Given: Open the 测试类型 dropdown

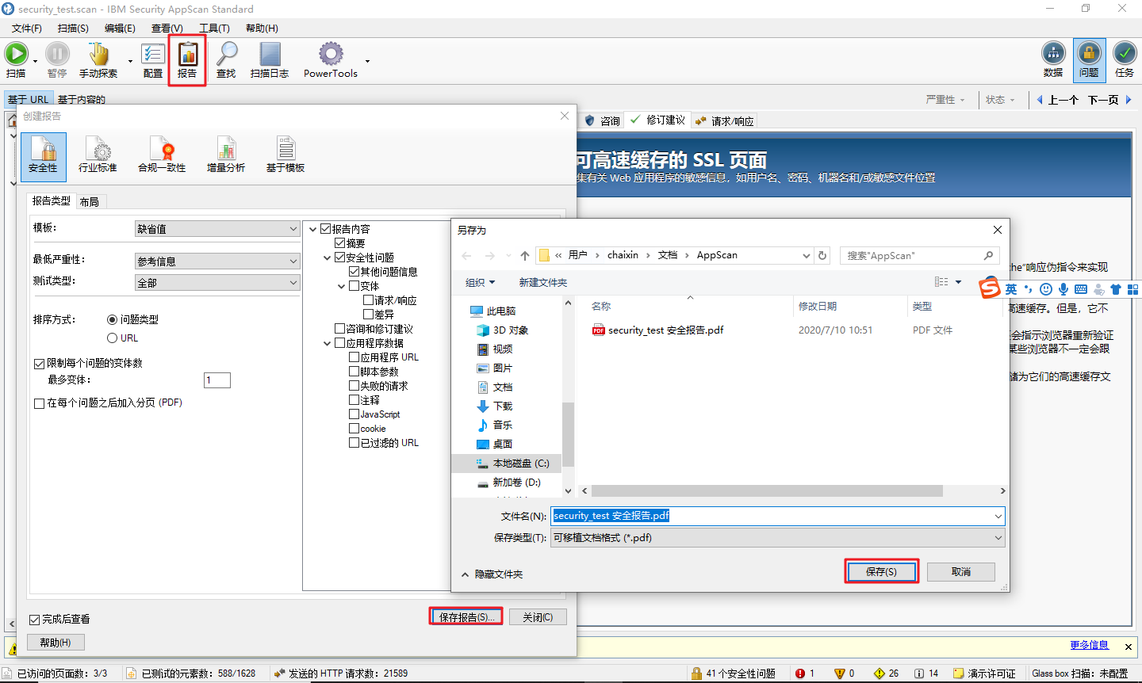Looking at the screenshot, I should [x=217, y=283].
